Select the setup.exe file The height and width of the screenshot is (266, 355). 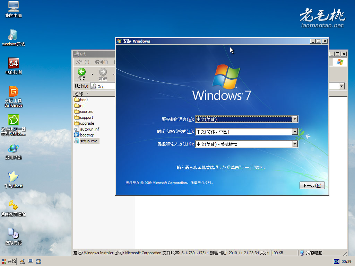[87, 141]
